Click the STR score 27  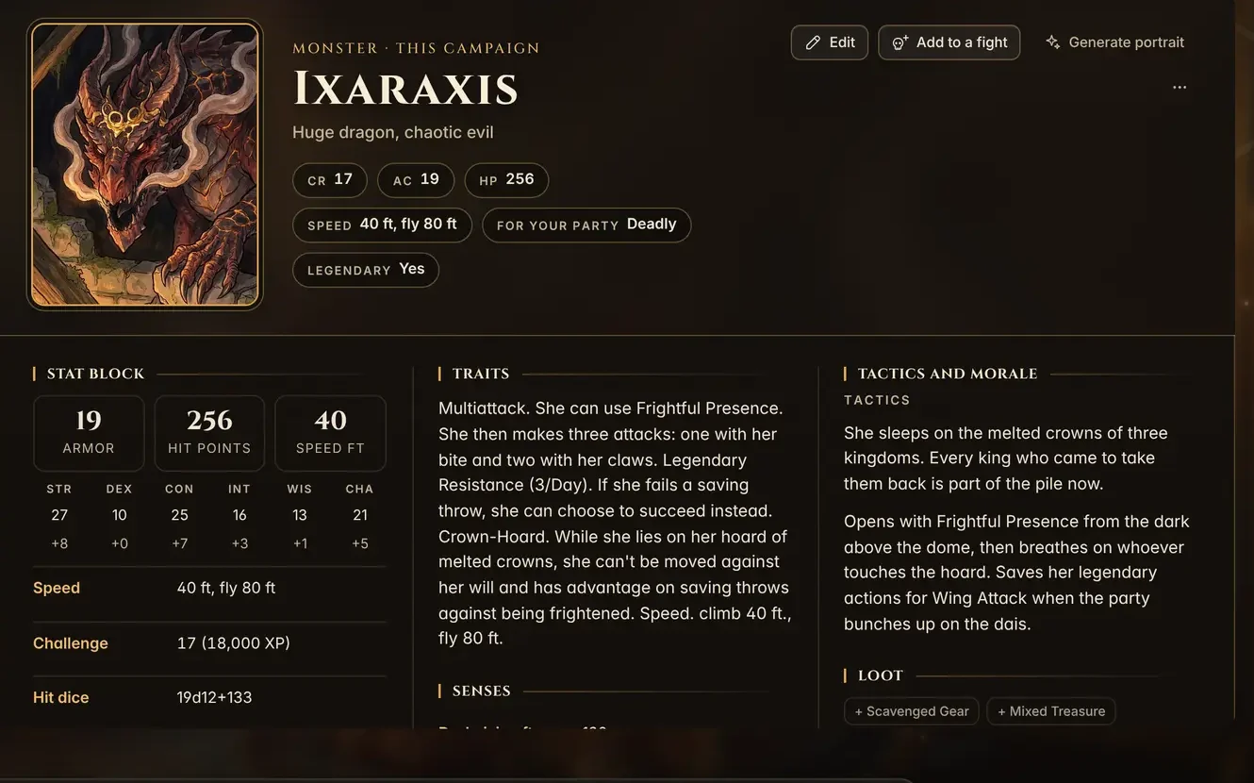point(59,515)
